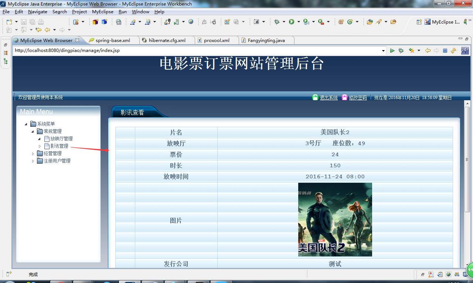Image resolution: width=473 pixels, height=283 pixels.
Task: Select 放映厅管理 in Main Menu
Action: 61,139
